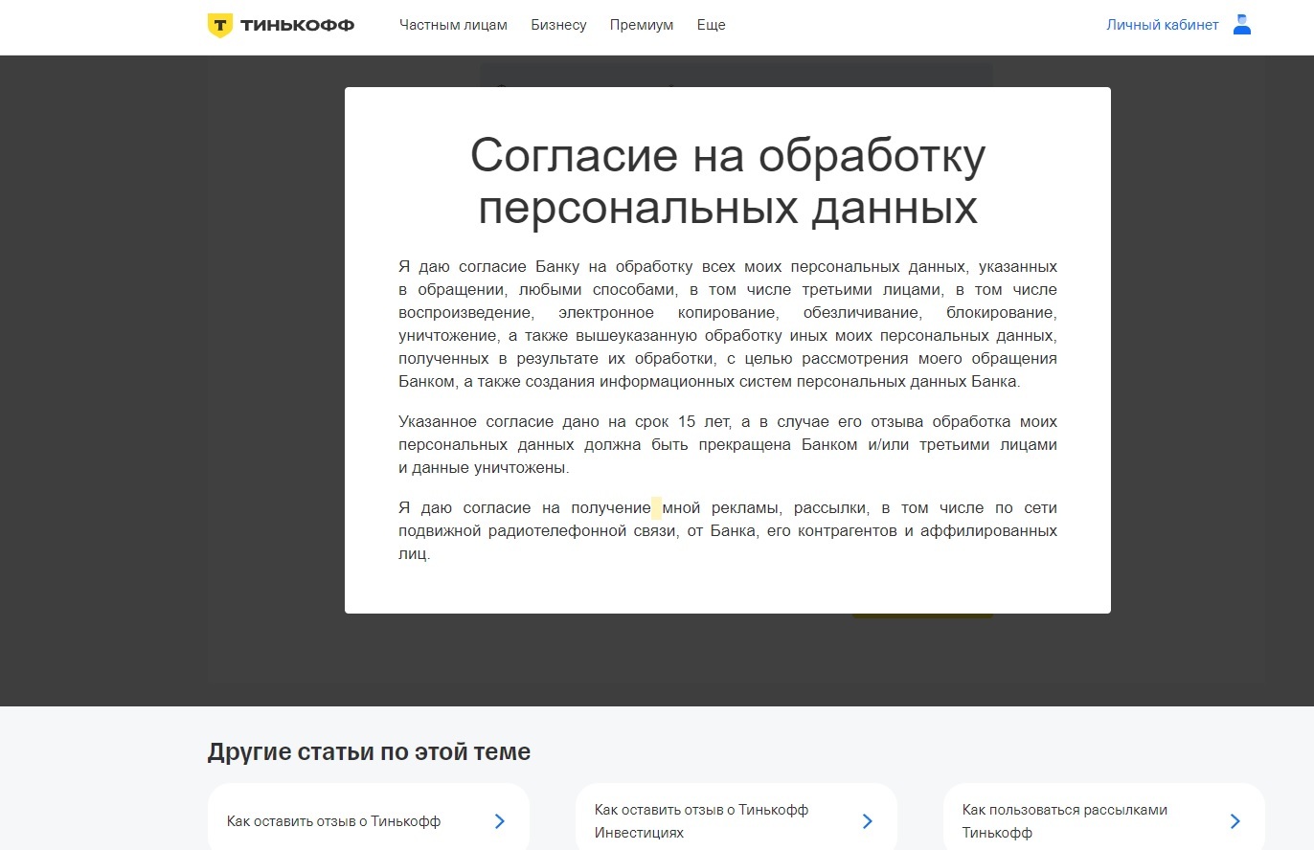The image size is (1314, 850).
Task: Click chevron on Тинькофф Инвестициях review card
Action: pos(868,821)
